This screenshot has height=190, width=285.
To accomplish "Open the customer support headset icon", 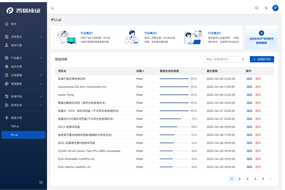I will (256, 8).
